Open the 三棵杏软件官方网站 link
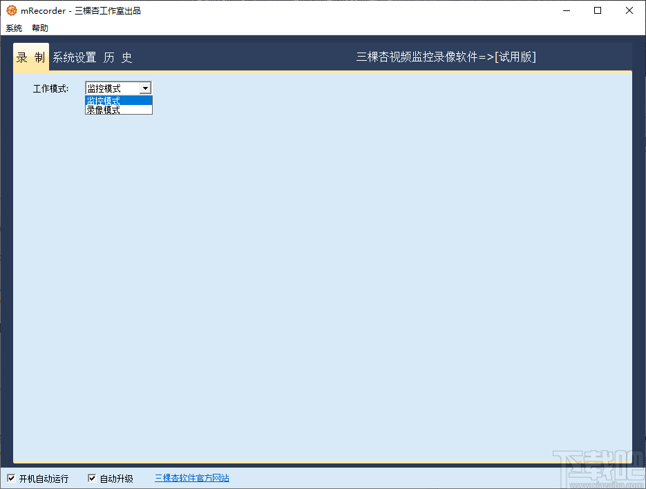The image size is (646, 489). click(191, 477)
